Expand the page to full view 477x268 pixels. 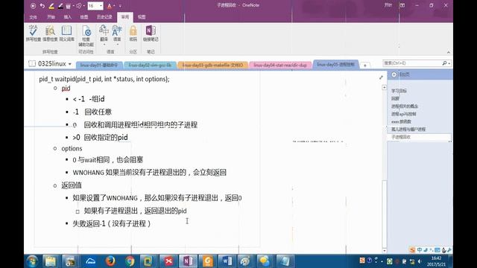[381, 77]
